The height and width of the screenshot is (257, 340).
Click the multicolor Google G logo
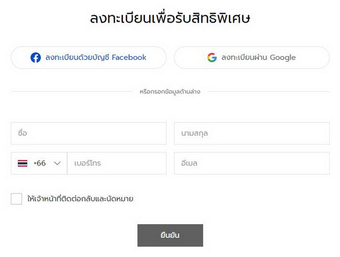[212, 57]
